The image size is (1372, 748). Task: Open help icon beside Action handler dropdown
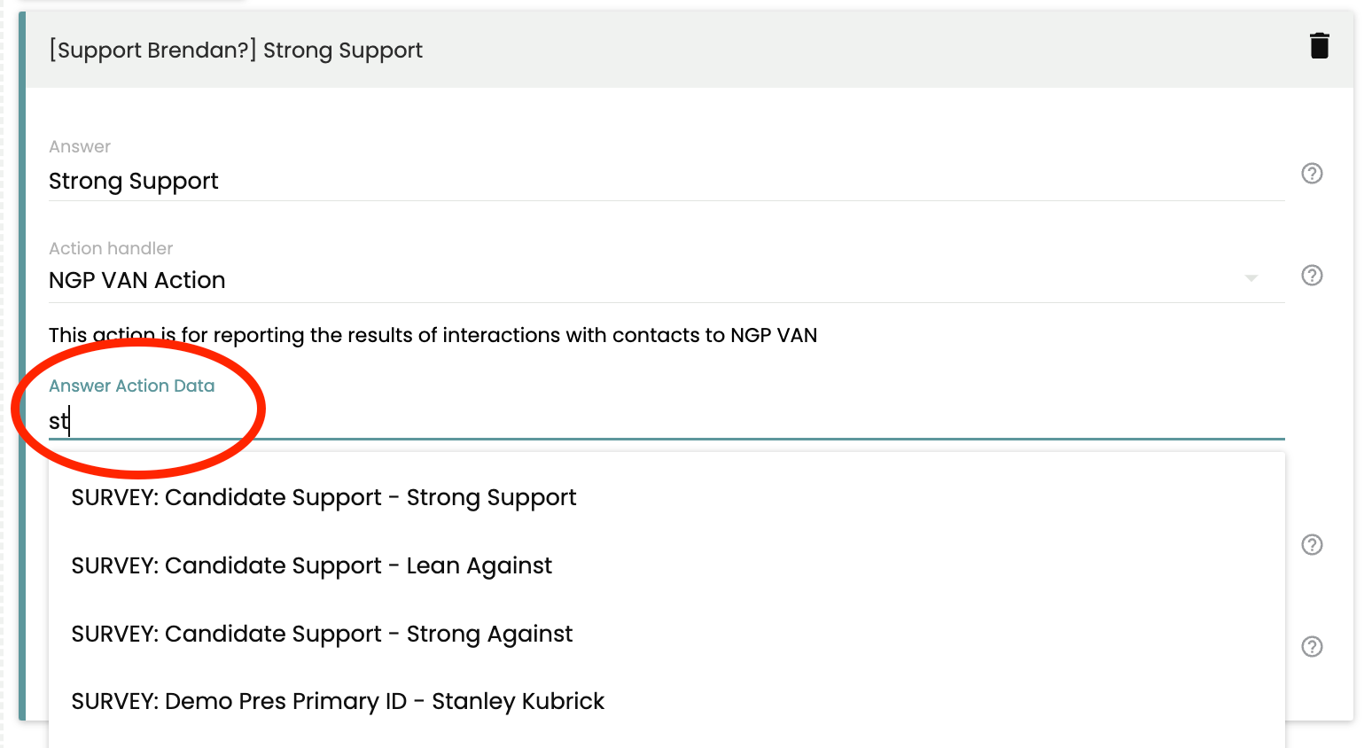(1312, 276)
